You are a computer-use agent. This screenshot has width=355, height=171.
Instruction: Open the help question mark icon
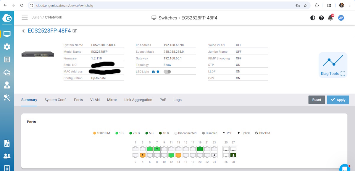point(322,18)
